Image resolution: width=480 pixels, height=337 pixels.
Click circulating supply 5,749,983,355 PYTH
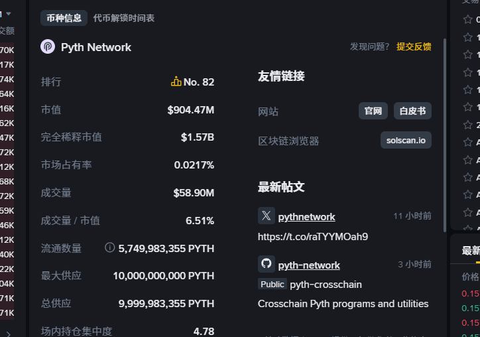(166, 249)
